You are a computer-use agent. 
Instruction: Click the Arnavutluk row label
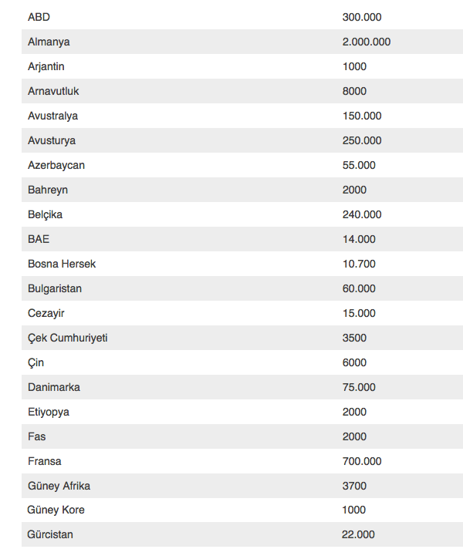click(x=53, y=91)
